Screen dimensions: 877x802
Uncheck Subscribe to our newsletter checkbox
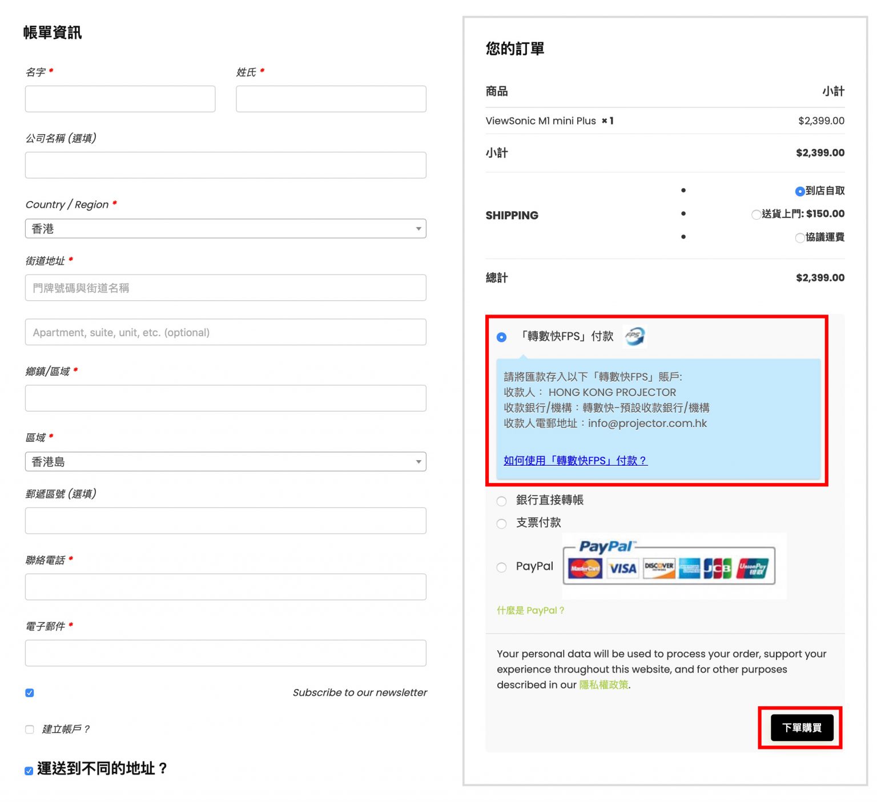tap(30, 693)
